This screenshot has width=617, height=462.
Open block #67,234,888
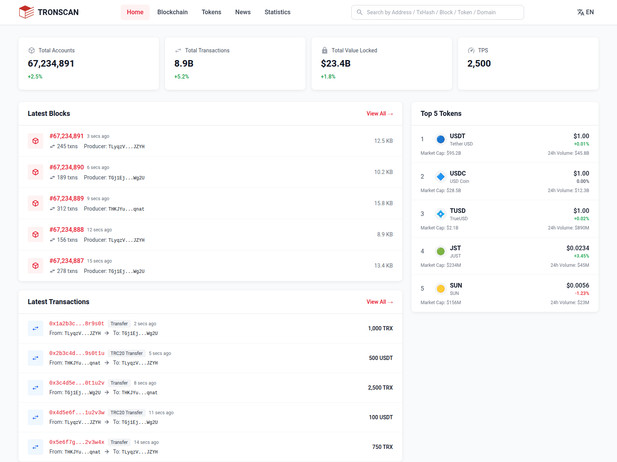(66, 230)
